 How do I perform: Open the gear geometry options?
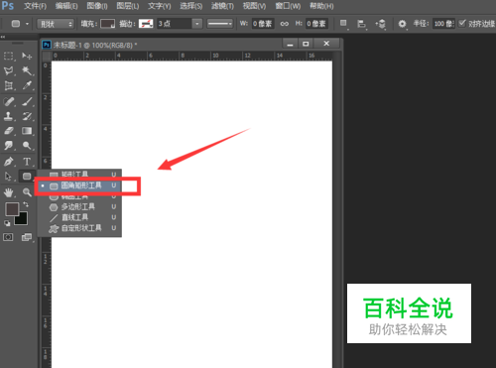tap(402, 24)
